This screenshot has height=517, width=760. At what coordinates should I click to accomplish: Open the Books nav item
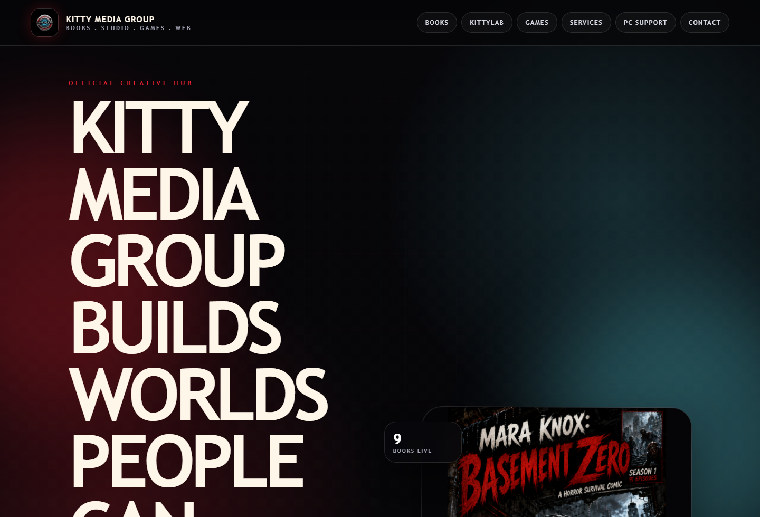[x=436, y=23]
